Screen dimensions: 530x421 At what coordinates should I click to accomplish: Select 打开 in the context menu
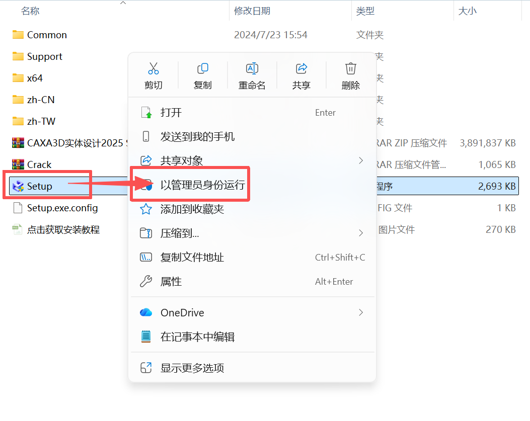(252, 113)
